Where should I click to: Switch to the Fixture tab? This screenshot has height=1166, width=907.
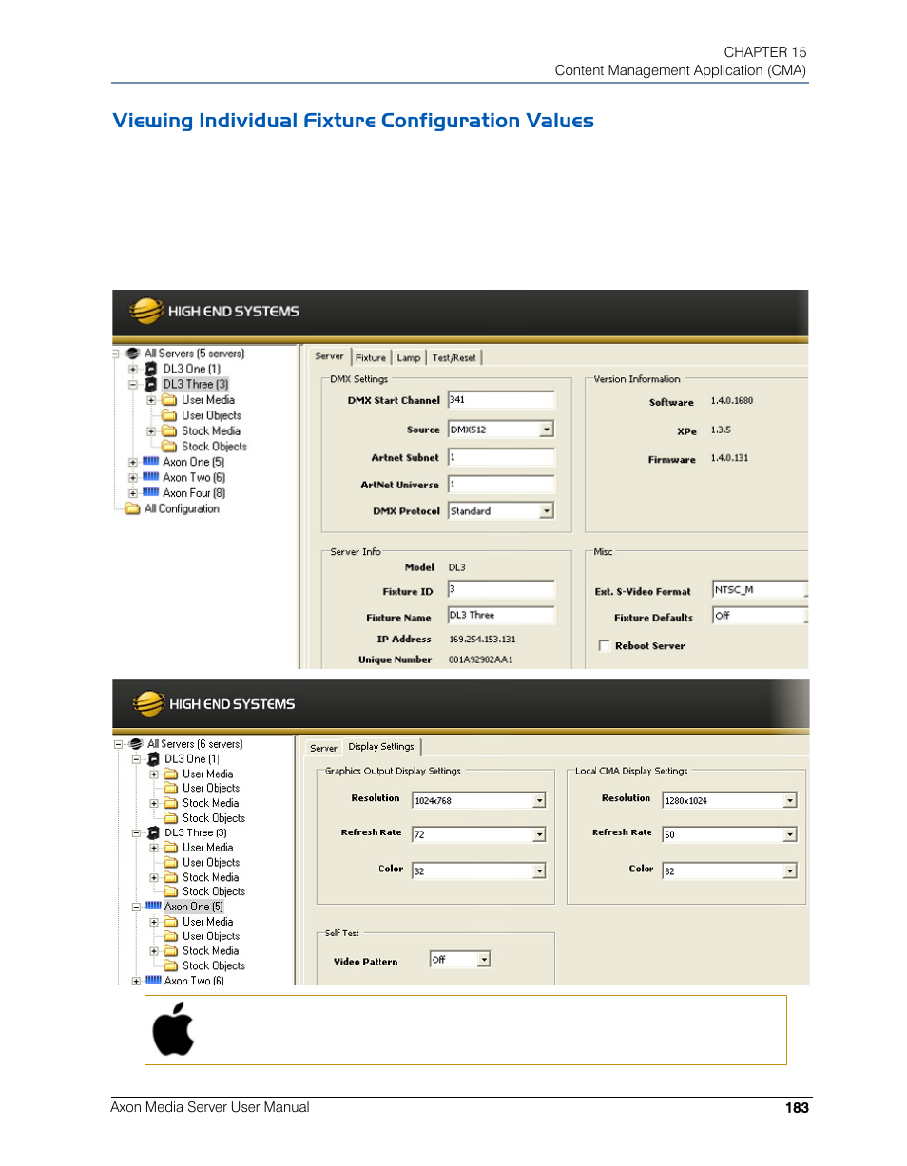(x=371, y=357)
